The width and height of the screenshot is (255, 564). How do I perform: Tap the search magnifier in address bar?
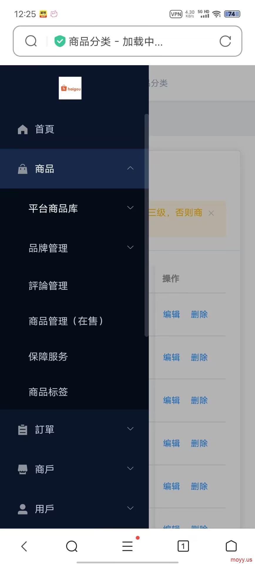click(x=31, y=41)
